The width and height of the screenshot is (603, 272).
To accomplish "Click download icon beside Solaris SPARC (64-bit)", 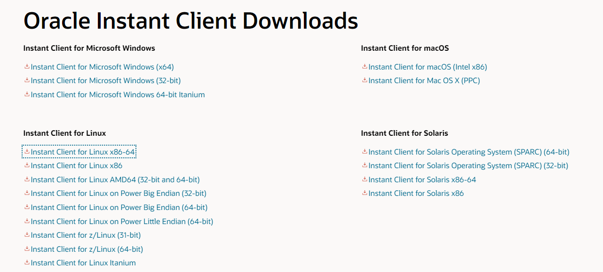I will [365, 152].
